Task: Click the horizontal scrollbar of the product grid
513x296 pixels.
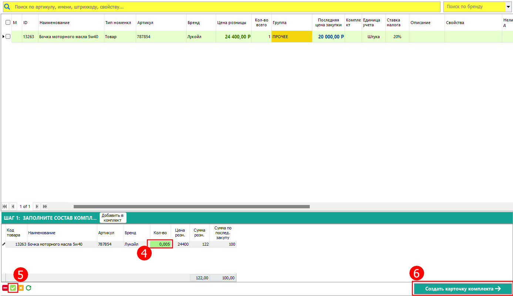Action: pyautogui.click(x=191, y=207)
